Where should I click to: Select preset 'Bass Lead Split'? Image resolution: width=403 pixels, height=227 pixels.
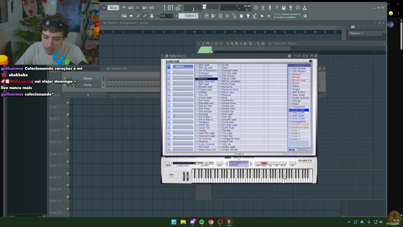click(x=207, y=81)
